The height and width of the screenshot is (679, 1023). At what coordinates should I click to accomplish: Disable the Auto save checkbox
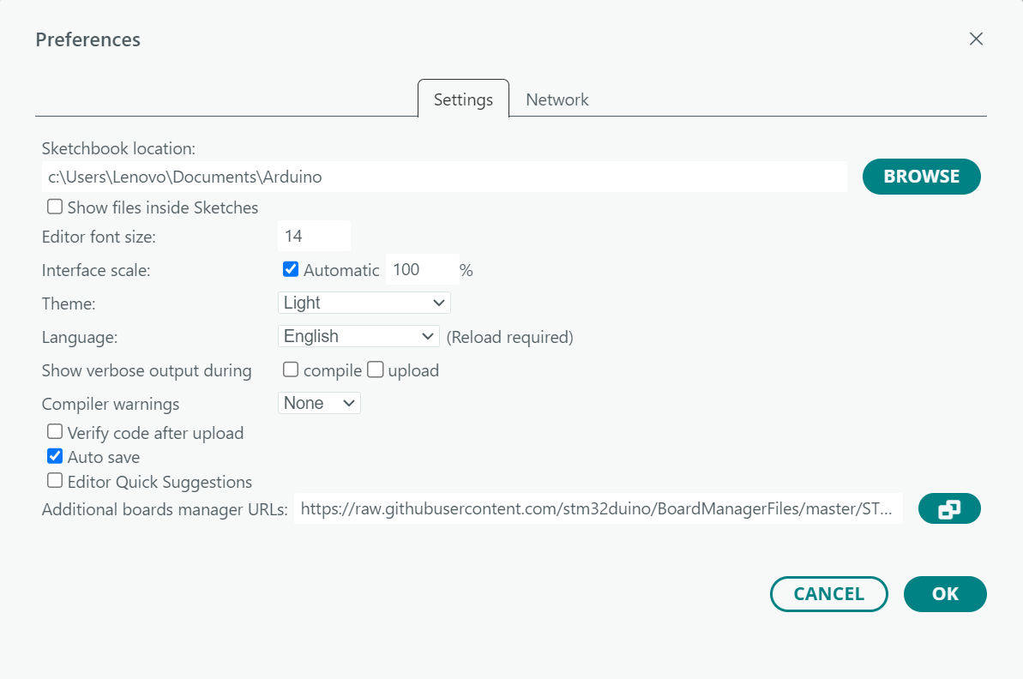[55, 456]
